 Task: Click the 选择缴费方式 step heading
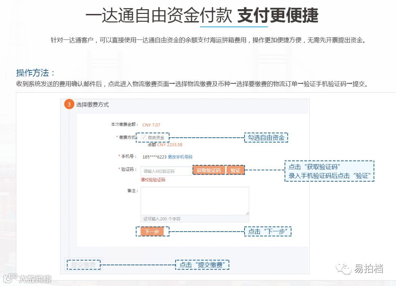point(92,104)
